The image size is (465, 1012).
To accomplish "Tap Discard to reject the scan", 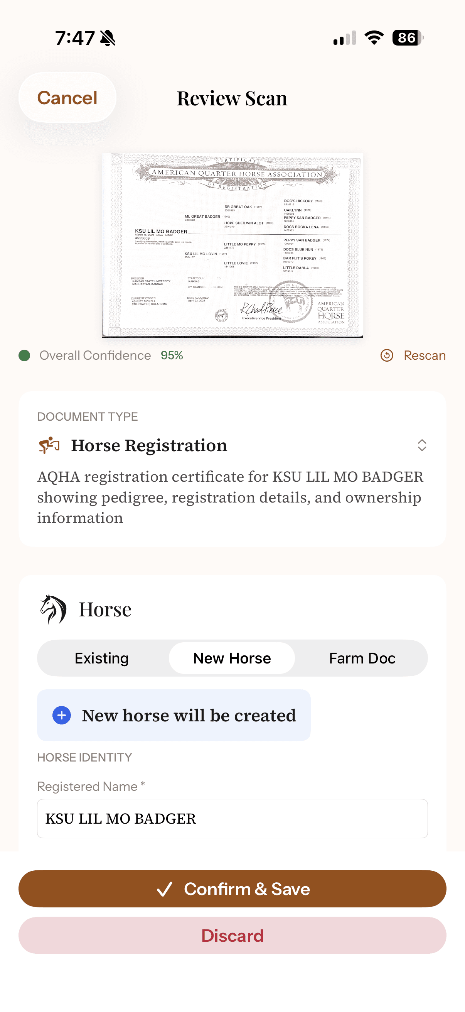I will tap(232, 936).
